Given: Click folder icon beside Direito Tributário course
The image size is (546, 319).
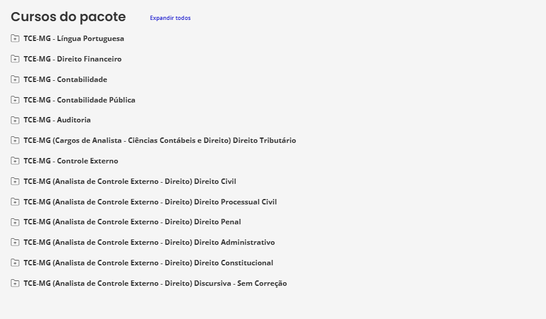Looking at the screenshot, I should click(15, 141).
